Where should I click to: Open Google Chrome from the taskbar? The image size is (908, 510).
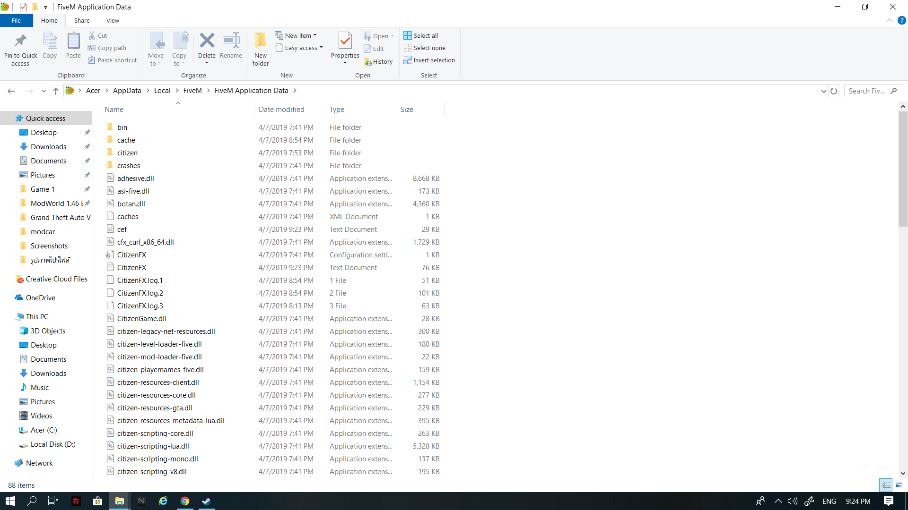pos(185,501)
